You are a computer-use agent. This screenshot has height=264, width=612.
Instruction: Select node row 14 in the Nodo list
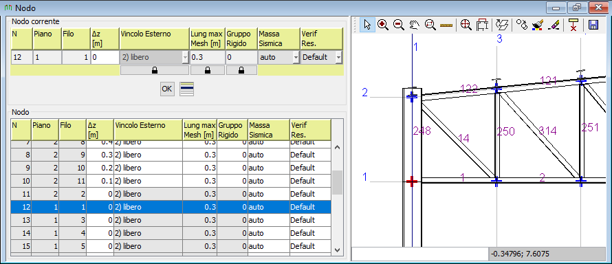point(171,233)
